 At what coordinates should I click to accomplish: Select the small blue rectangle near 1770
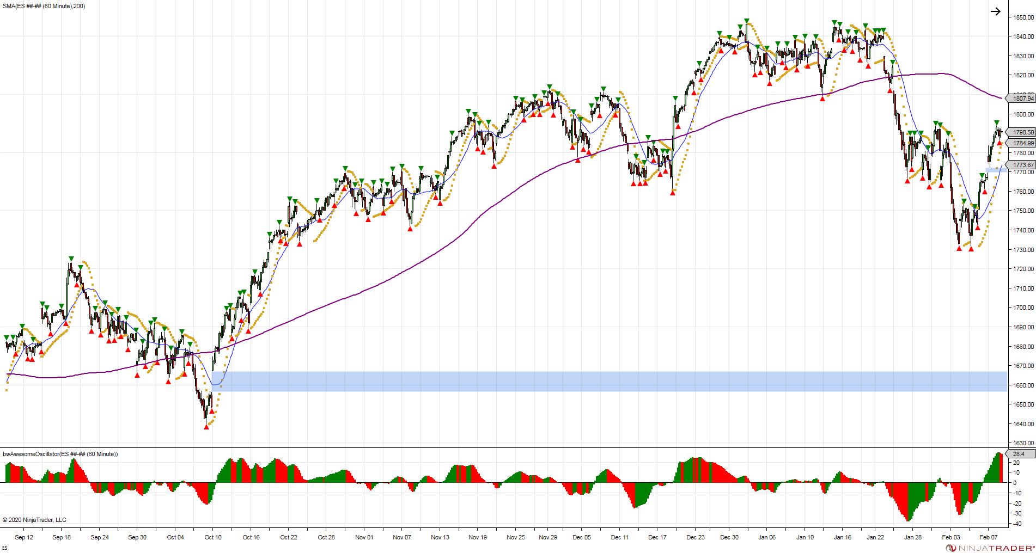(996, 170)
